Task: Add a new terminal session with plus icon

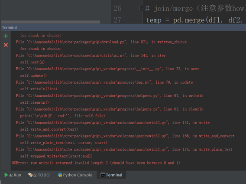Action: 6,36
